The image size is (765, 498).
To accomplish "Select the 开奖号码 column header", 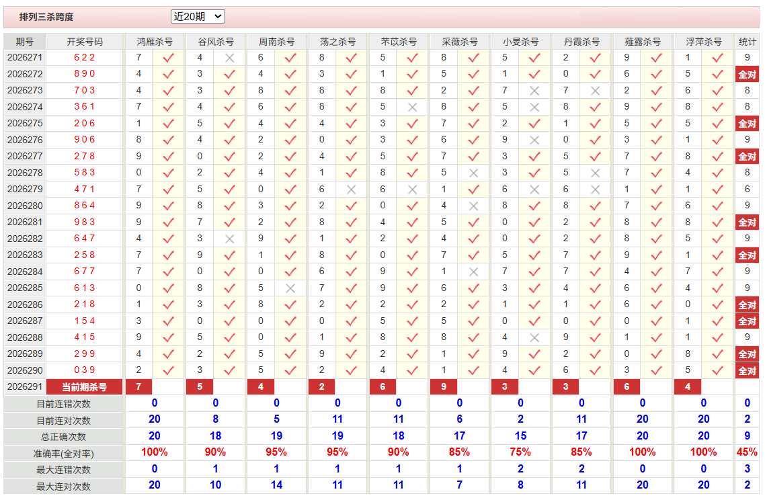I will 85,42.
